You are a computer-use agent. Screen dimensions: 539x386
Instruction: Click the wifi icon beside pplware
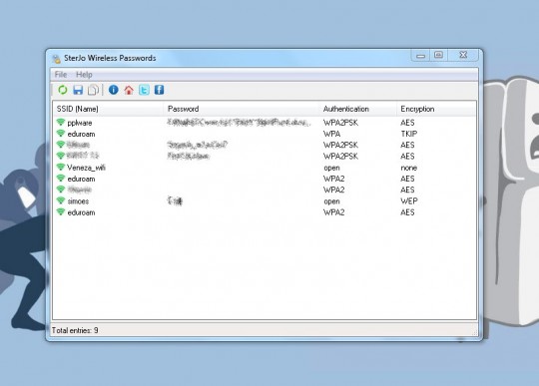coord(61,123)
